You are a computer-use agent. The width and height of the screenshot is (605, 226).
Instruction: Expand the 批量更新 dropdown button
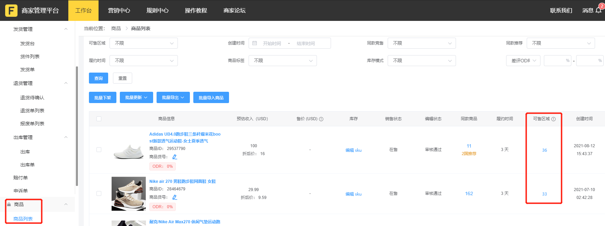(x=136, y=98)
